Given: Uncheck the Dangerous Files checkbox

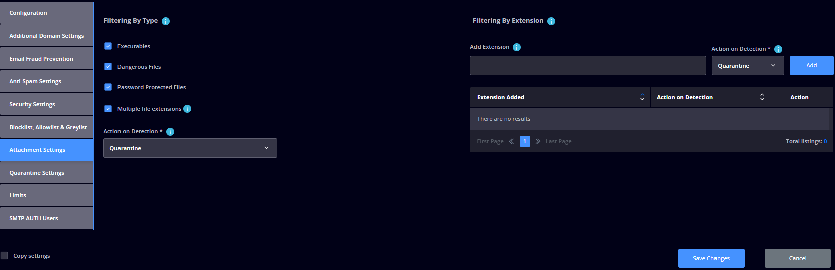Looking at the screenshot, I should (108, 66).
